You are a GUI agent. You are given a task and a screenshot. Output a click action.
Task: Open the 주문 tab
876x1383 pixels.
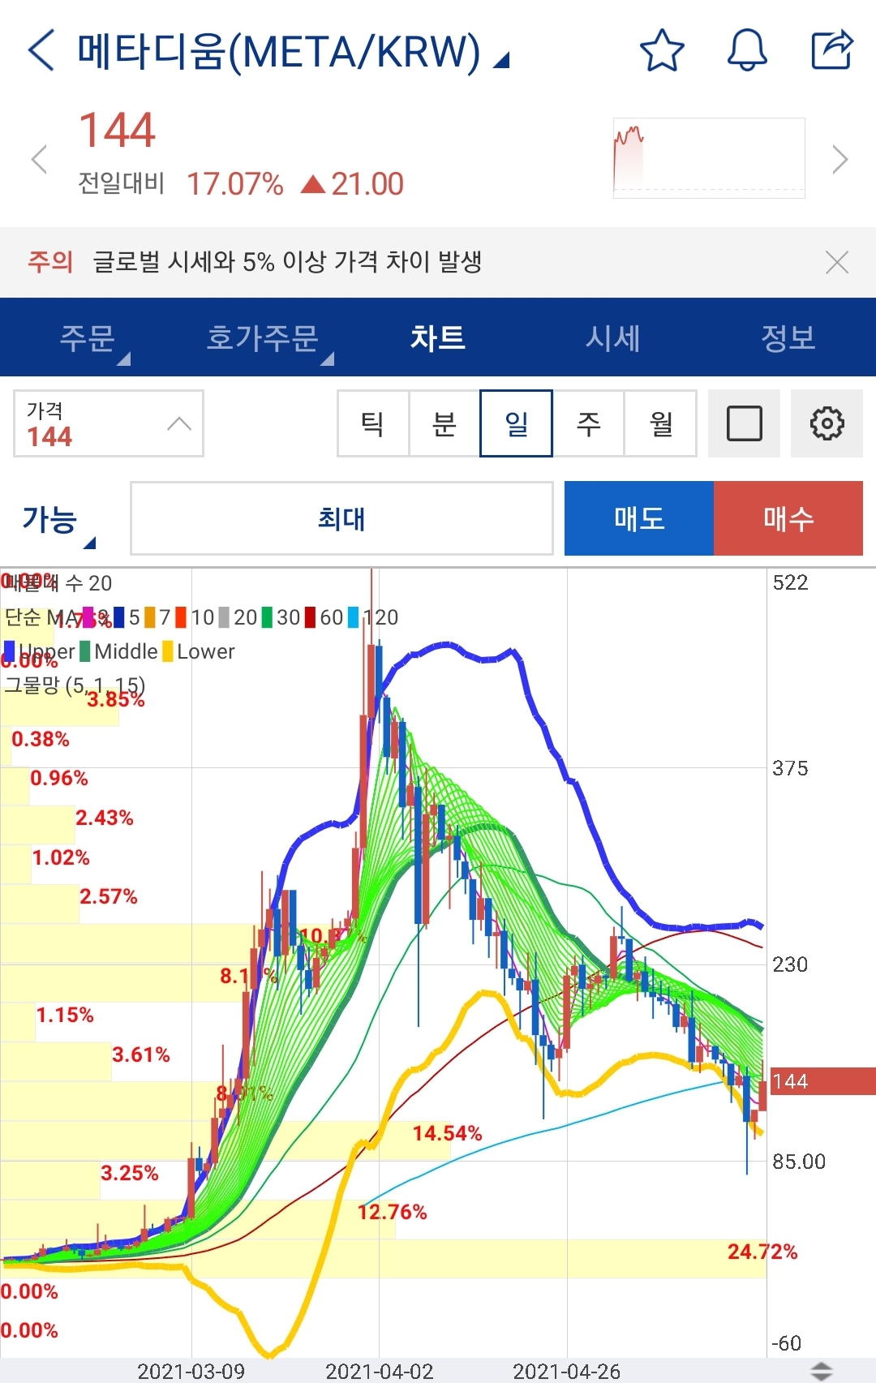pyautogui.click(x=88, y=337)
